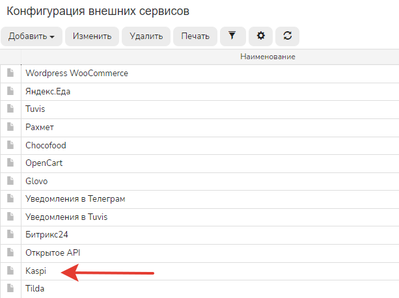The width and height of the screenshot is (399, 298).
Task: Click the Удалить button
Action: (146, 36)
